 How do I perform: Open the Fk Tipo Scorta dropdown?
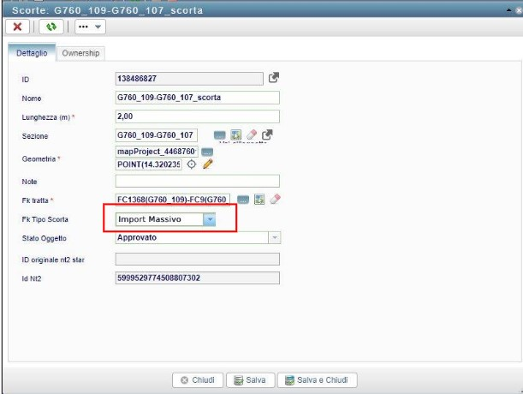point(210,219)
